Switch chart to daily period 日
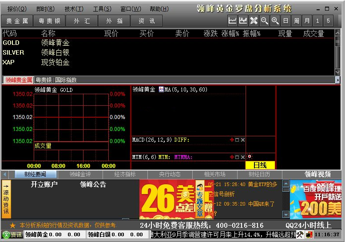This screenshot has height=242, width=345. [x=286, y=21]
